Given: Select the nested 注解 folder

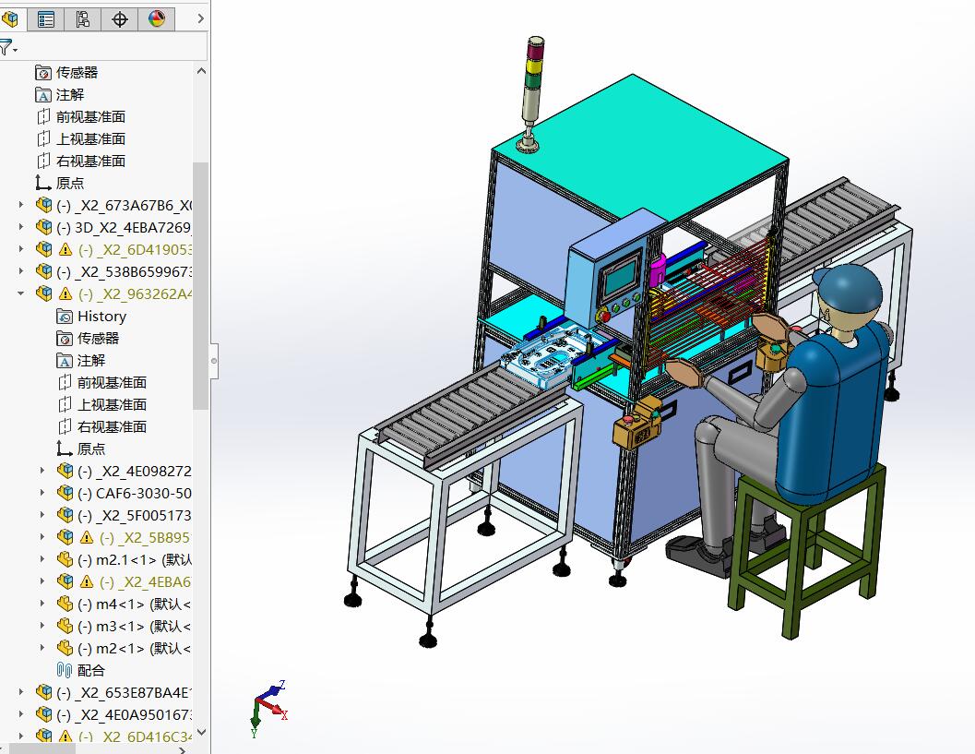Looking at the screenshot, I should coord(81,360).
